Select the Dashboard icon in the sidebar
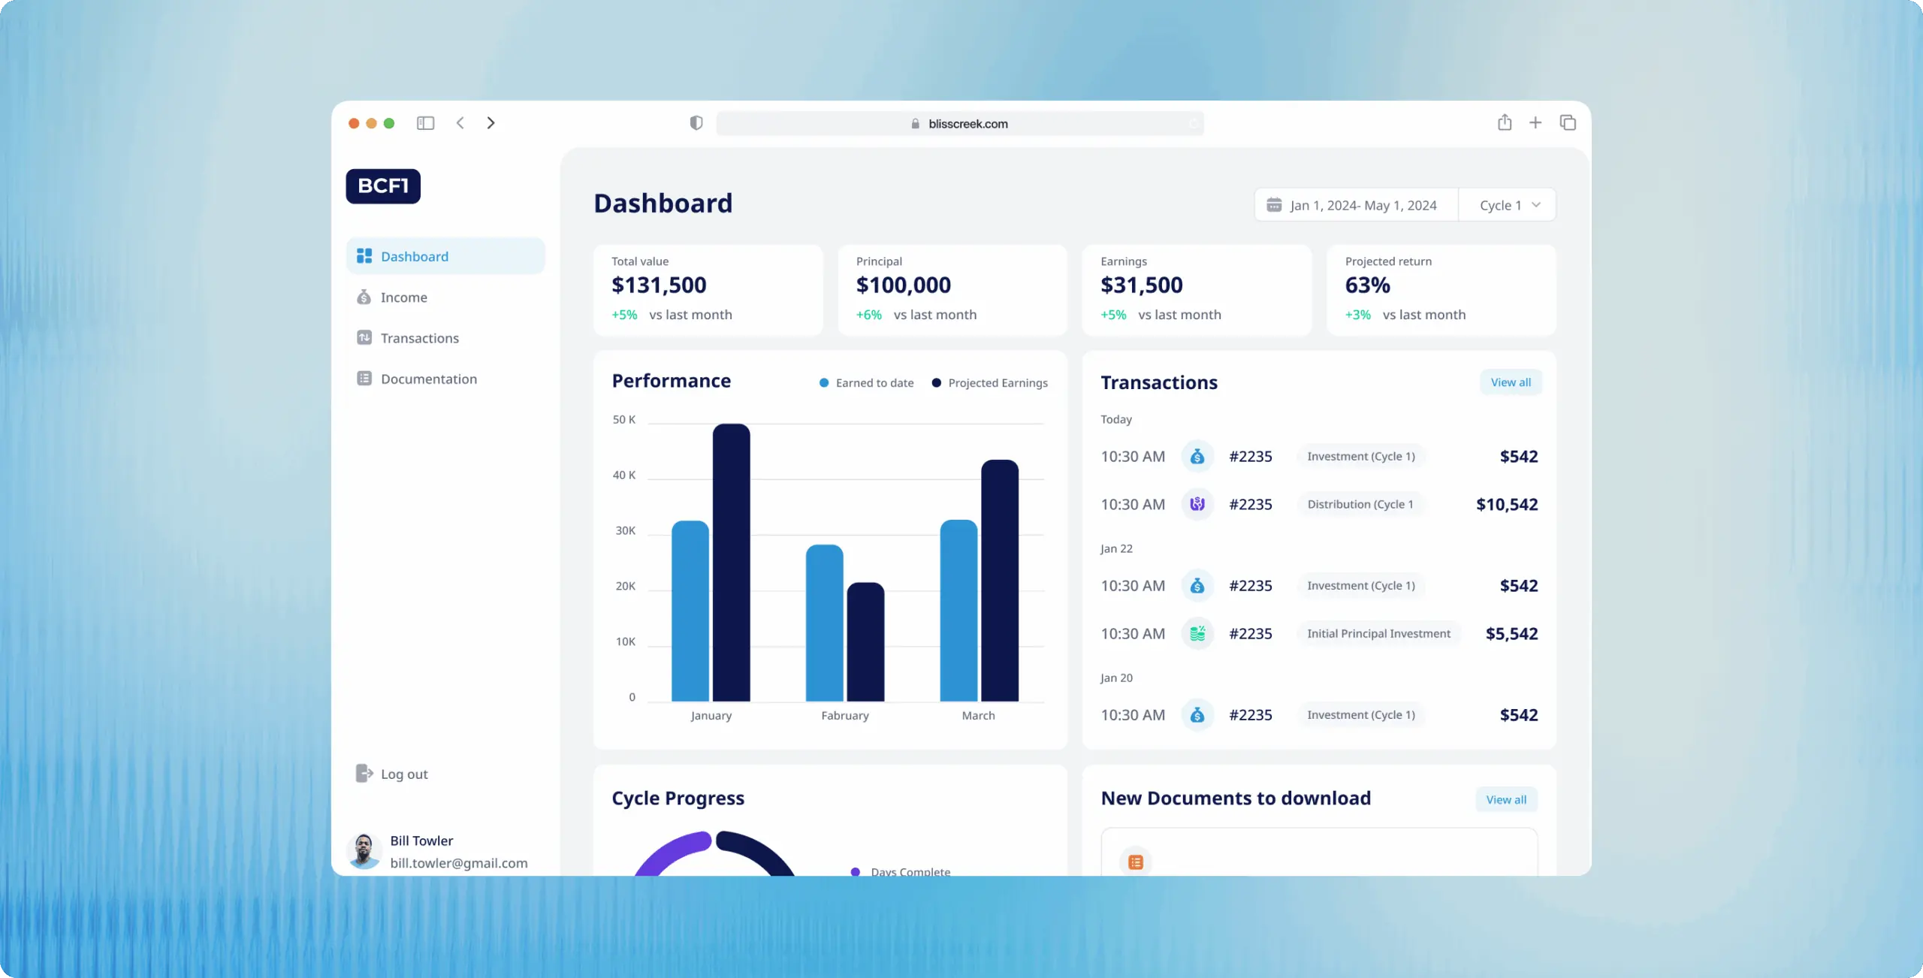Image resolution: width=1923 pixels, height=978 pixels. coord(364,256)
